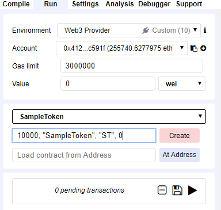The image size is (221, 210).
Task: Click the Gas limit label
Action: tap(25, 66)
